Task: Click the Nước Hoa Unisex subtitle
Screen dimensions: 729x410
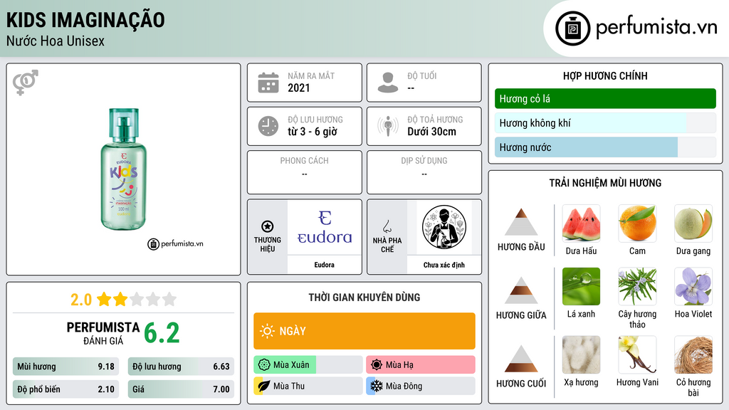Action: pyautogui.click(x=56, y=41)
